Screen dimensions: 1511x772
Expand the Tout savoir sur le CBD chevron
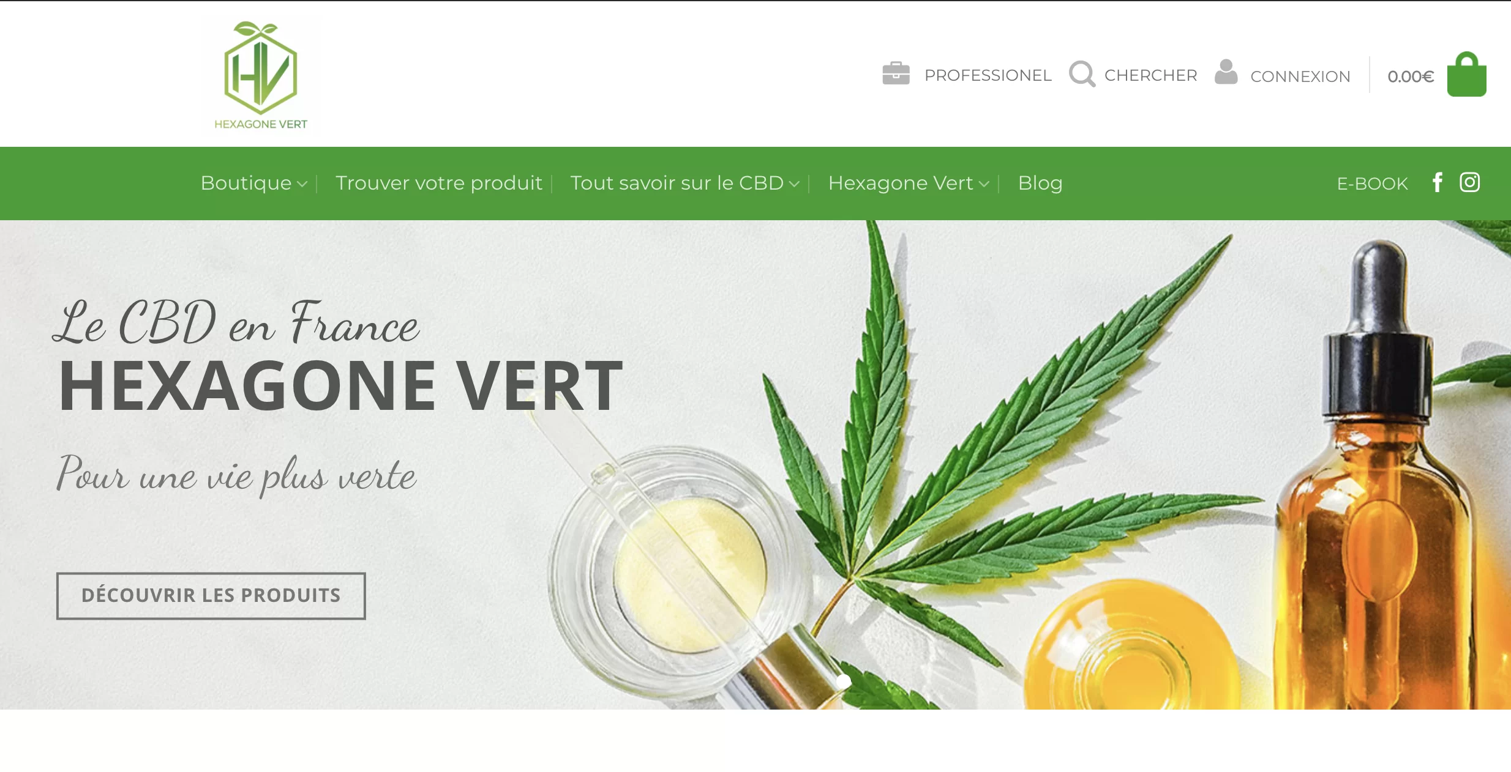pos(794,184)
